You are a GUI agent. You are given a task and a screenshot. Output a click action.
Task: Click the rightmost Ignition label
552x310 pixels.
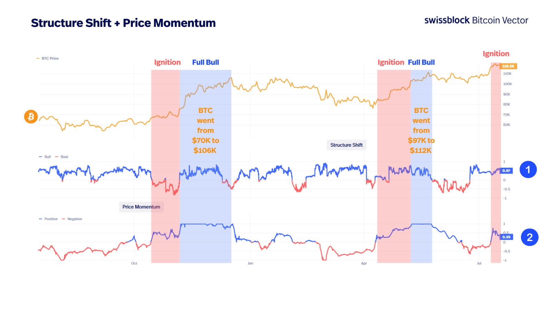pyautogui.click(x=496, y=54)
